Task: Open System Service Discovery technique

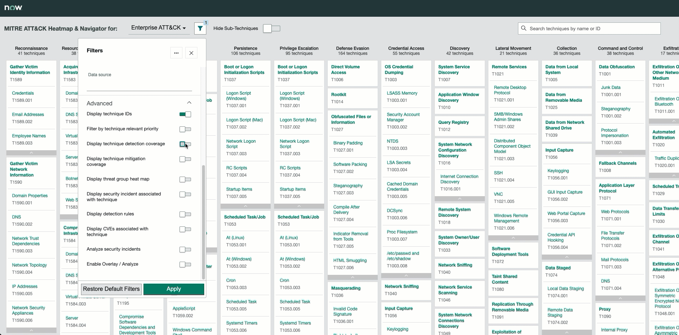Action: (x=454, y=70)
